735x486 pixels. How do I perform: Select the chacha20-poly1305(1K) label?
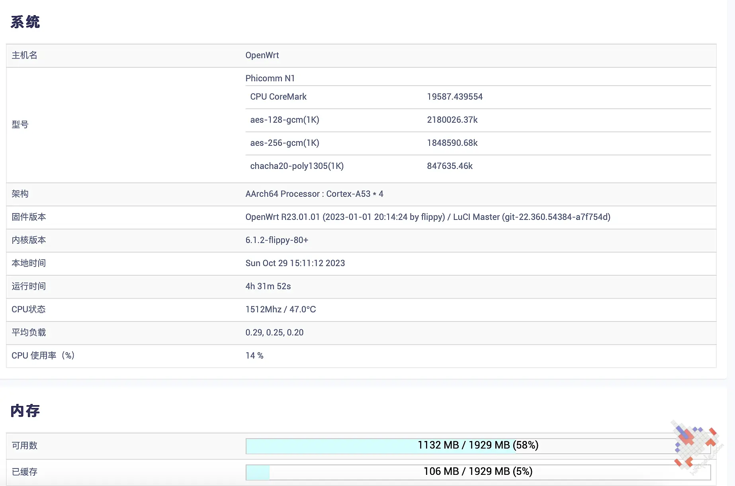297,166
